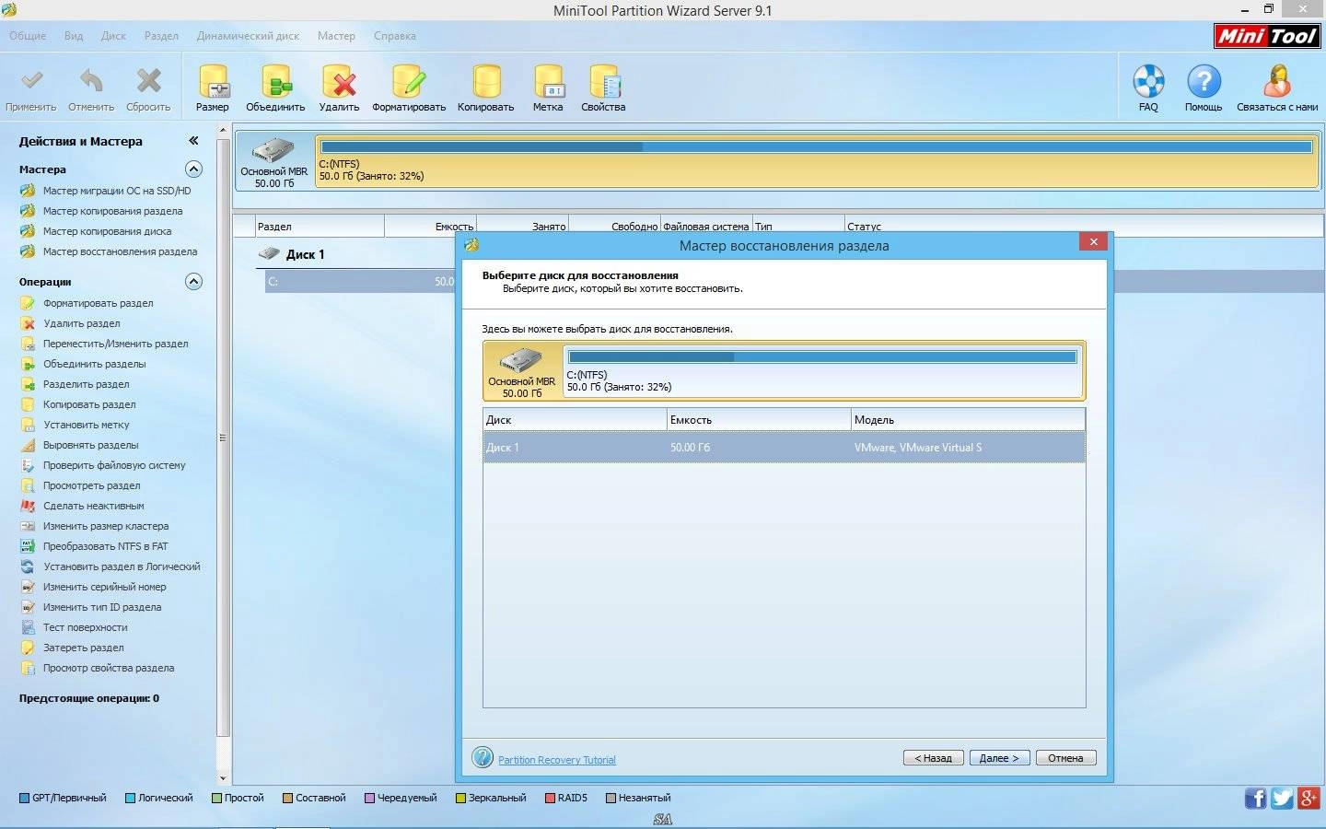Screen dimensions: 1326x829
Task: Click the Сбросить (Discard) toolbar icon
Action: pyautogui.click(x=148, y=88)
